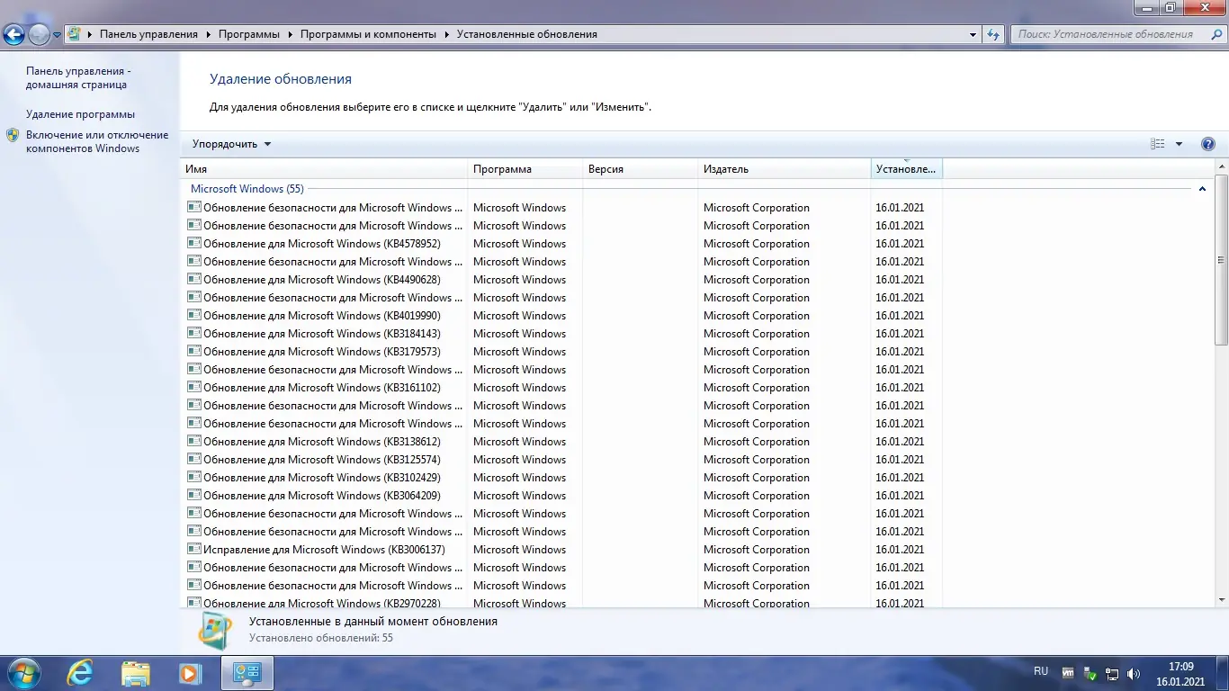
Task: Click the Control Panel taskbar button
Action: pyautogui.click(x=247, y=672)
